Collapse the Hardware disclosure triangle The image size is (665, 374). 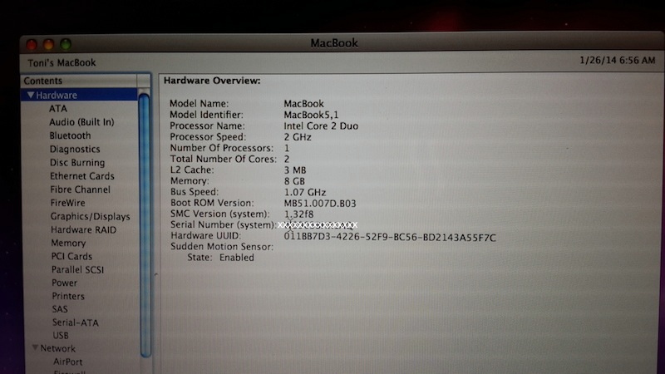pos(31,96)
